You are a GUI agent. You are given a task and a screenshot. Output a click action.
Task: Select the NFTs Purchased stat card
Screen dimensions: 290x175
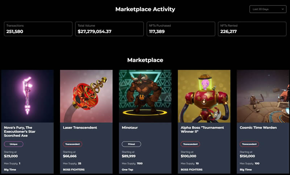181,29
